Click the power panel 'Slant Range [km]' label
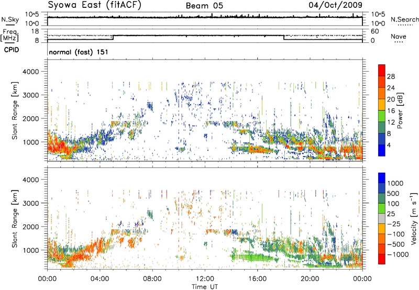Screen dimensions: 419x290 15,111
